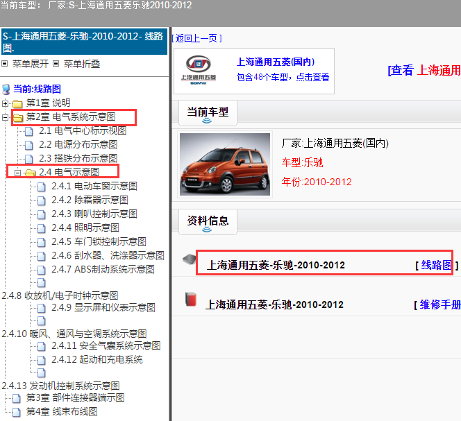Click page icon beside 2.4.9 显示屏和仪表示意图
The width and height of the screenshot is (461, 421).
pos(42,308)
